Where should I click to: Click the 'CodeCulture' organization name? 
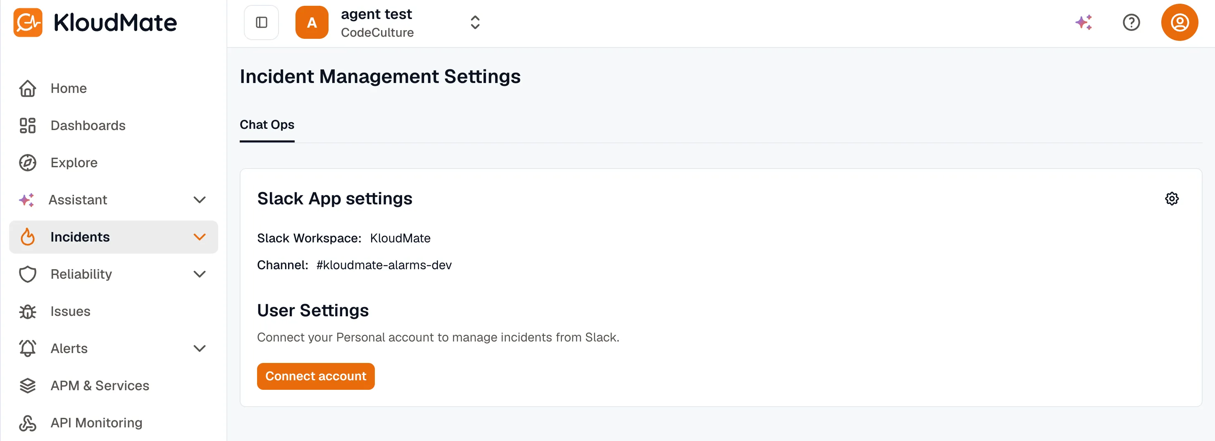pyautogui.click(x=377, y=33)
